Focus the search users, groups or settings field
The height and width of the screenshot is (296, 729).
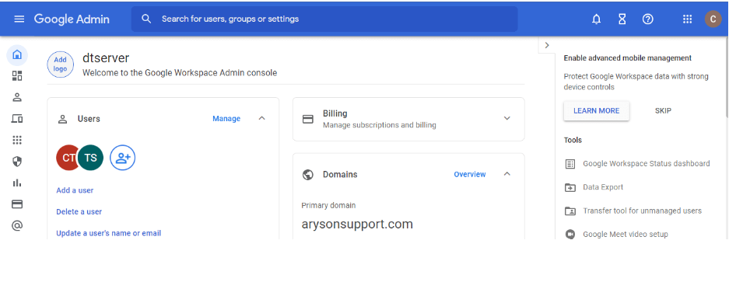pos(324,19)
